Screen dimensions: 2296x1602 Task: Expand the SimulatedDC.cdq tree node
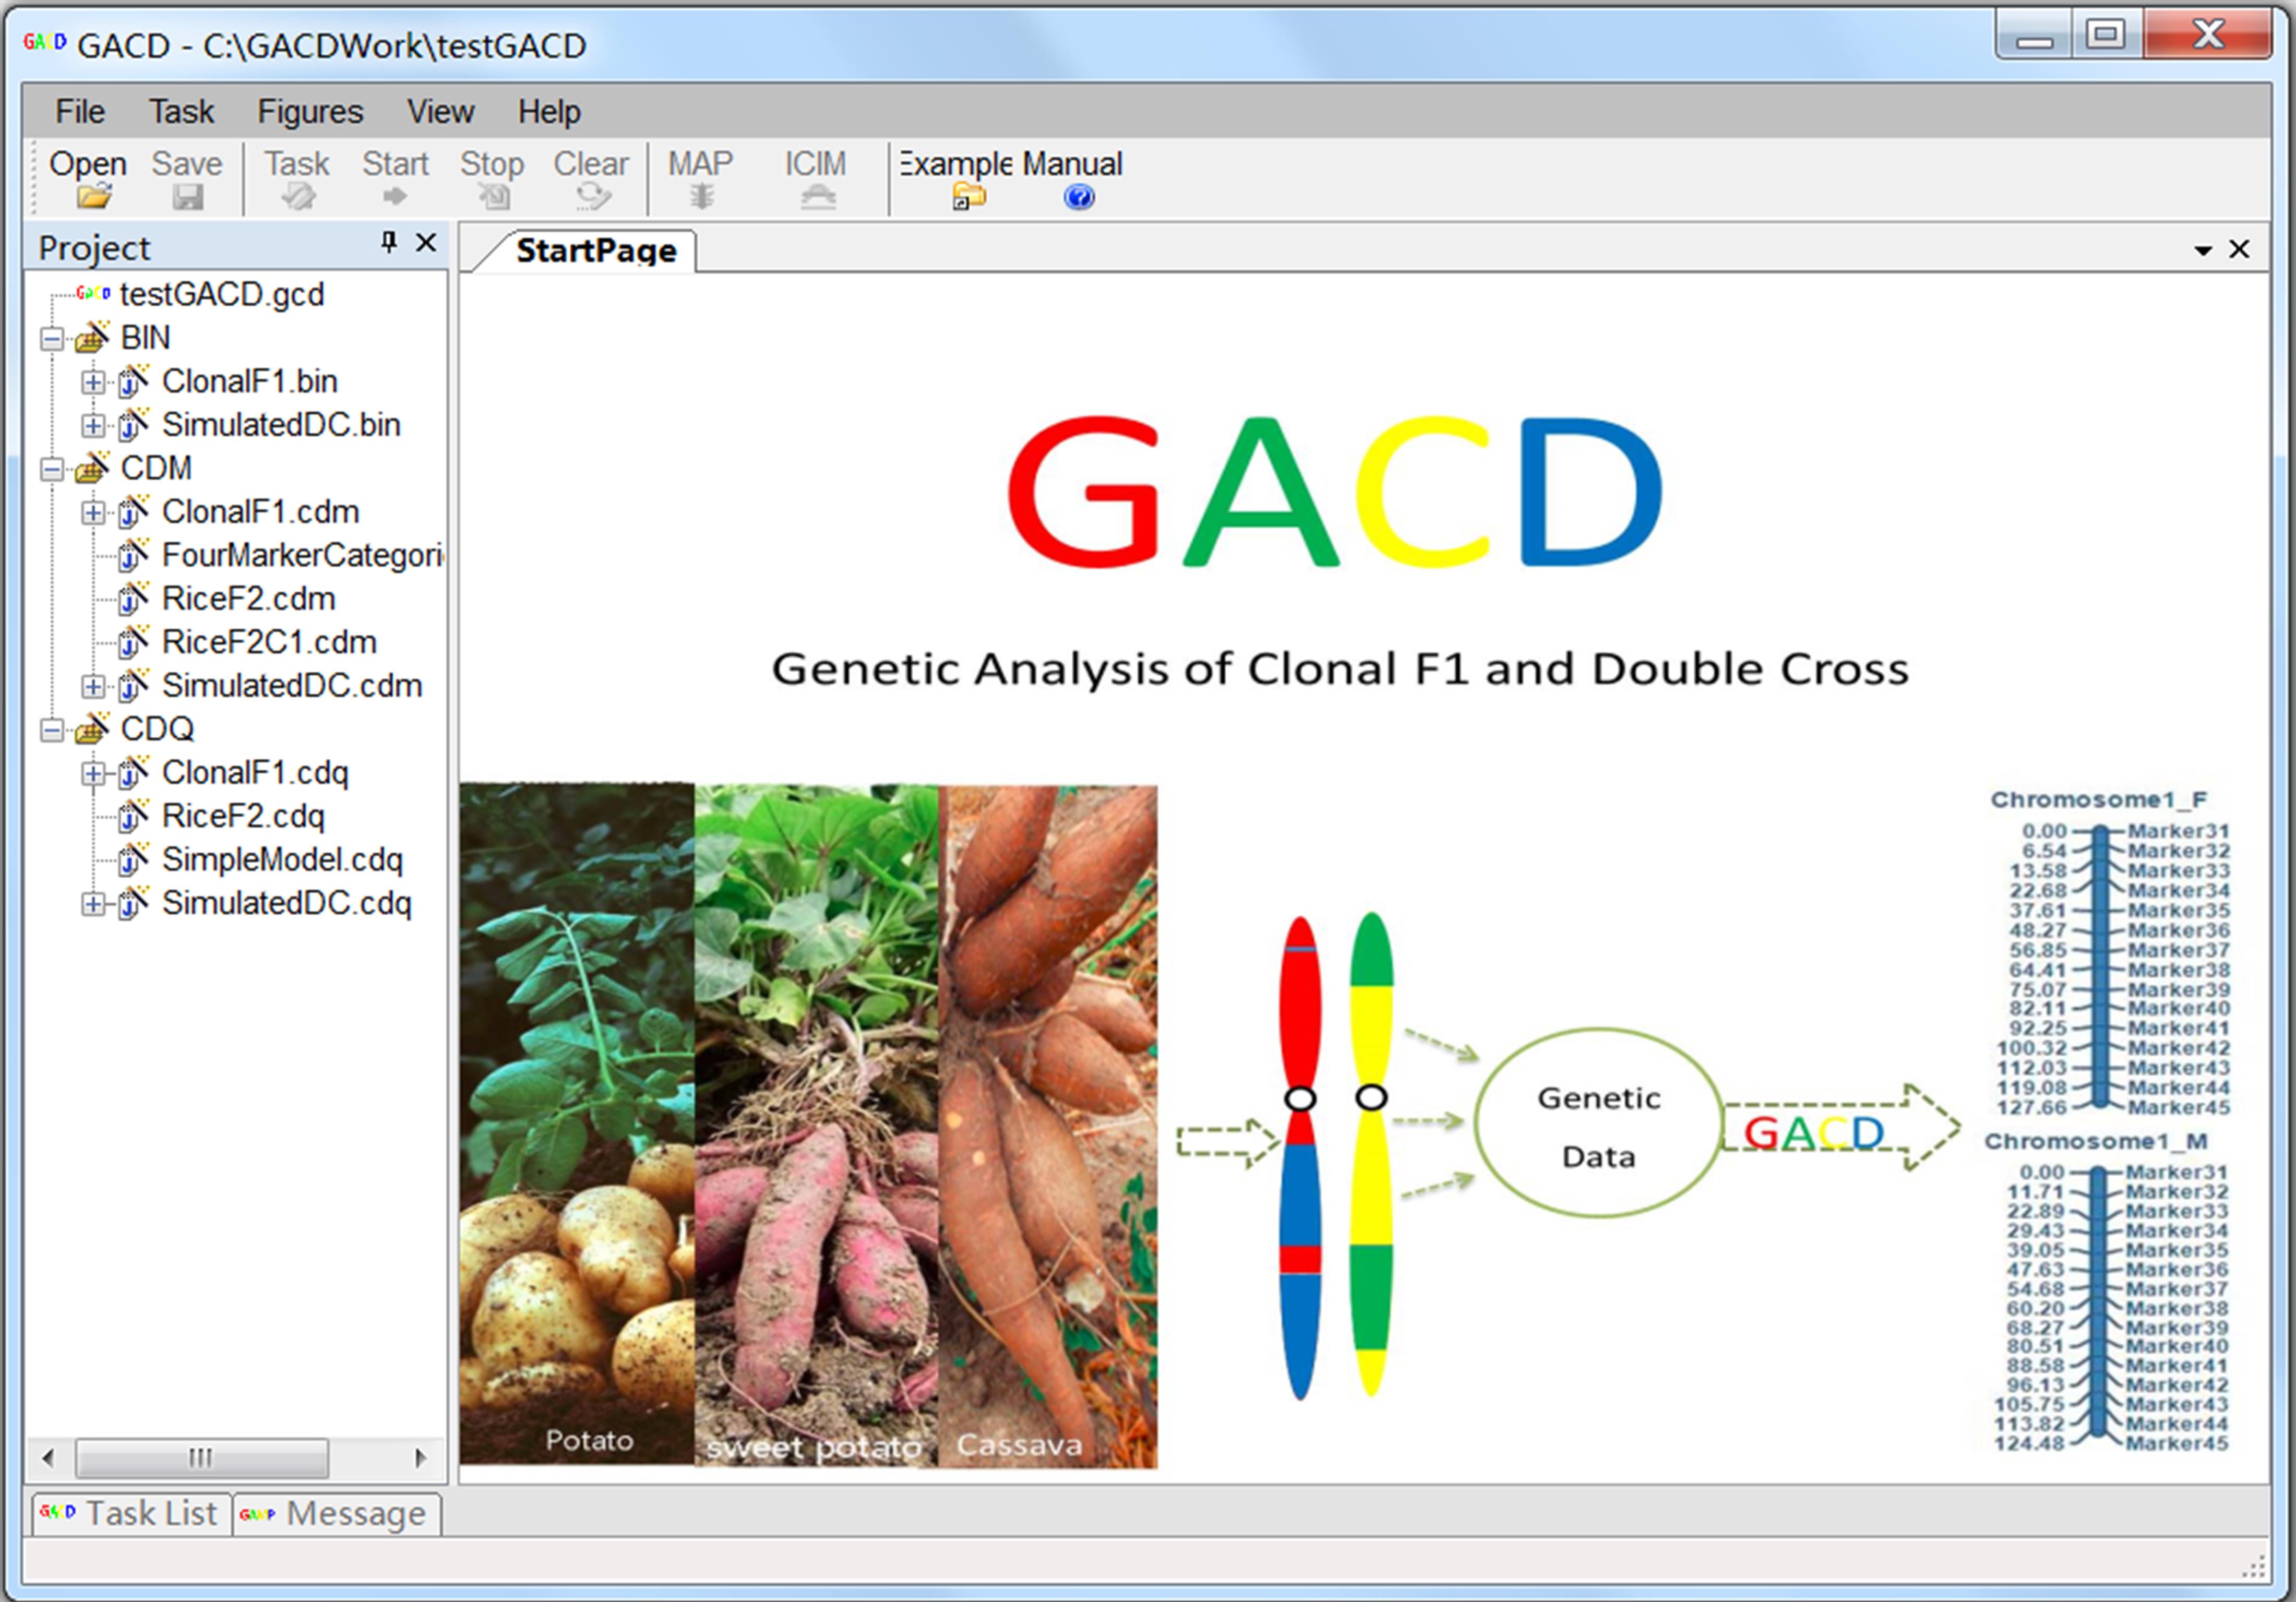[x=92, y=904]
